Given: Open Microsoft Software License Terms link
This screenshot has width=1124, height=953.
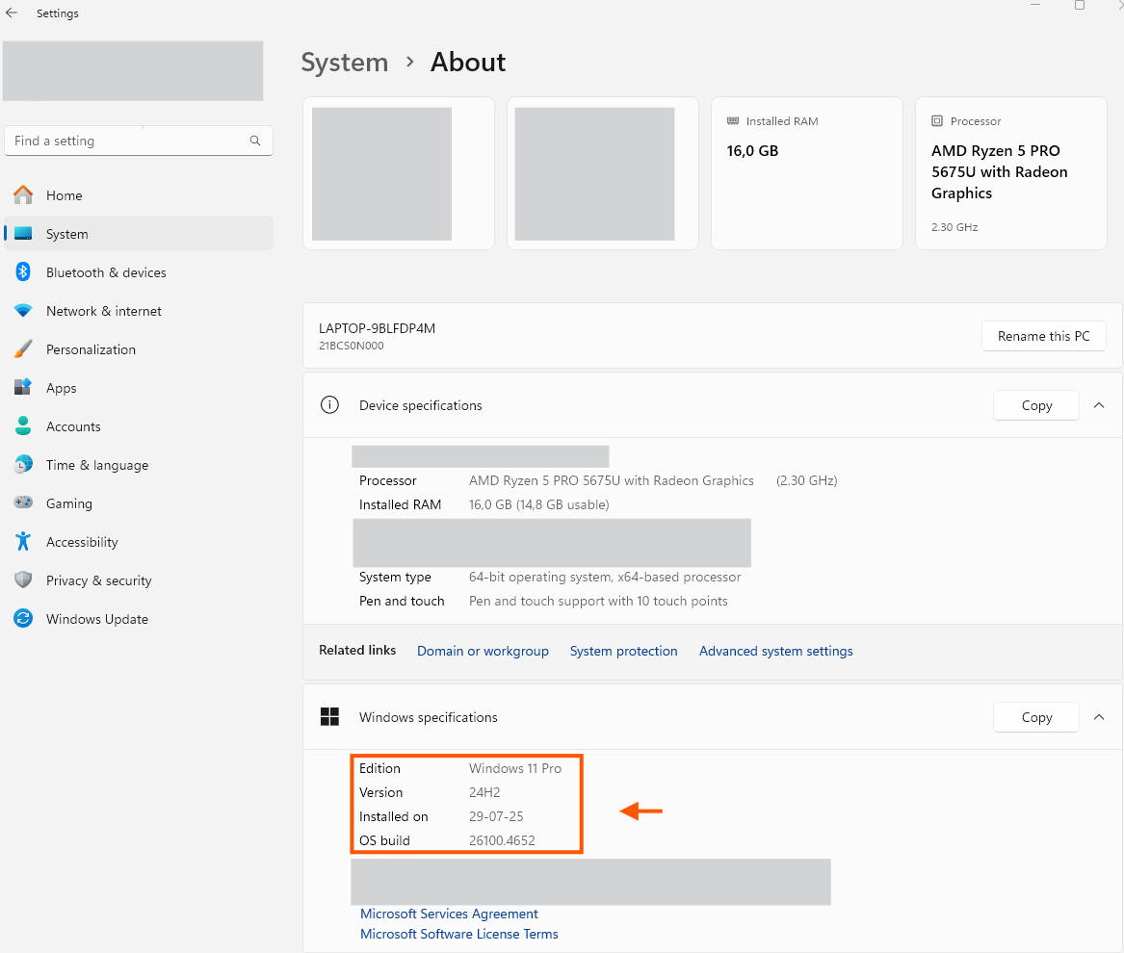Looking at the screenshot, I should pyautogui.click(x=458, y=934).
